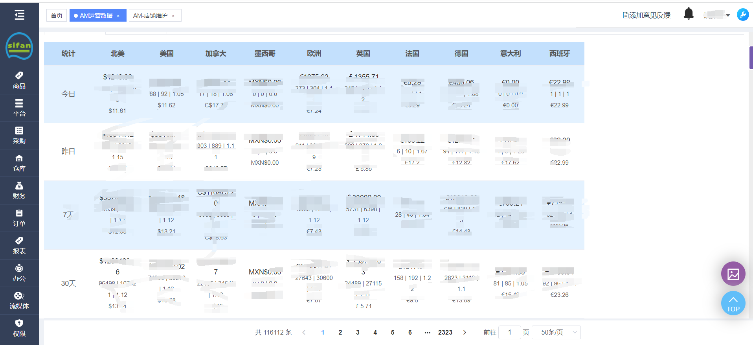Jump to last page 2323
753x346 pixels.
click(x=445, y=332)
